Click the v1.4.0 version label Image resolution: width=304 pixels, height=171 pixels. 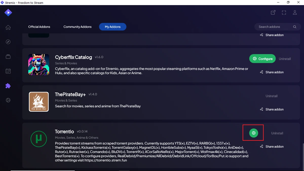[93, 94]
